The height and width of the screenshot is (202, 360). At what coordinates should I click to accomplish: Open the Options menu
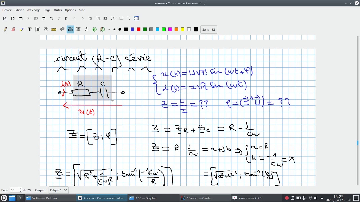[x=70, y=10]
